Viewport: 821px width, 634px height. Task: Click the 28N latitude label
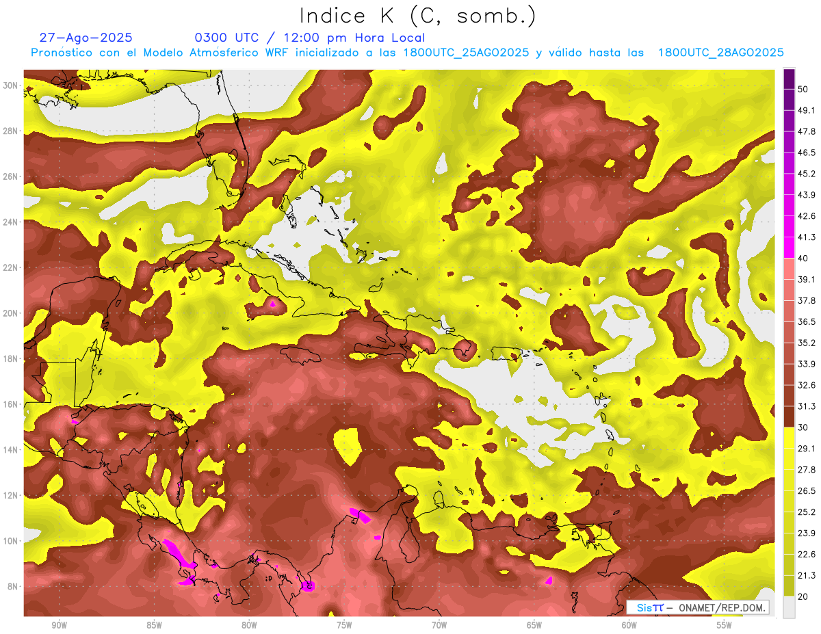pos(11,131)
